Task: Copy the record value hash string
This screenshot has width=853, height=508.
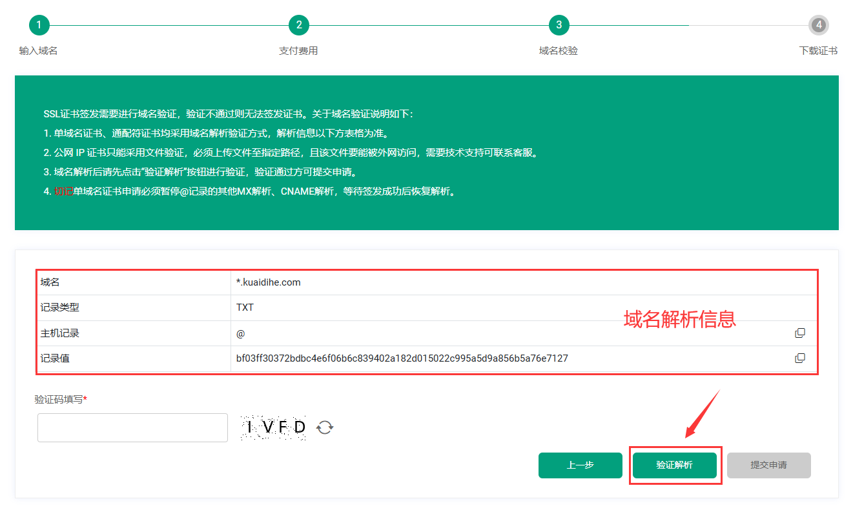Action: coord(800,358)
